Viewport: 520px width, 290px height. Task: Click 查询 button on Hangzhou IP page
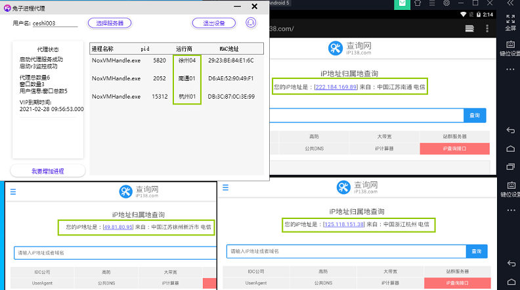pos(477,251)
